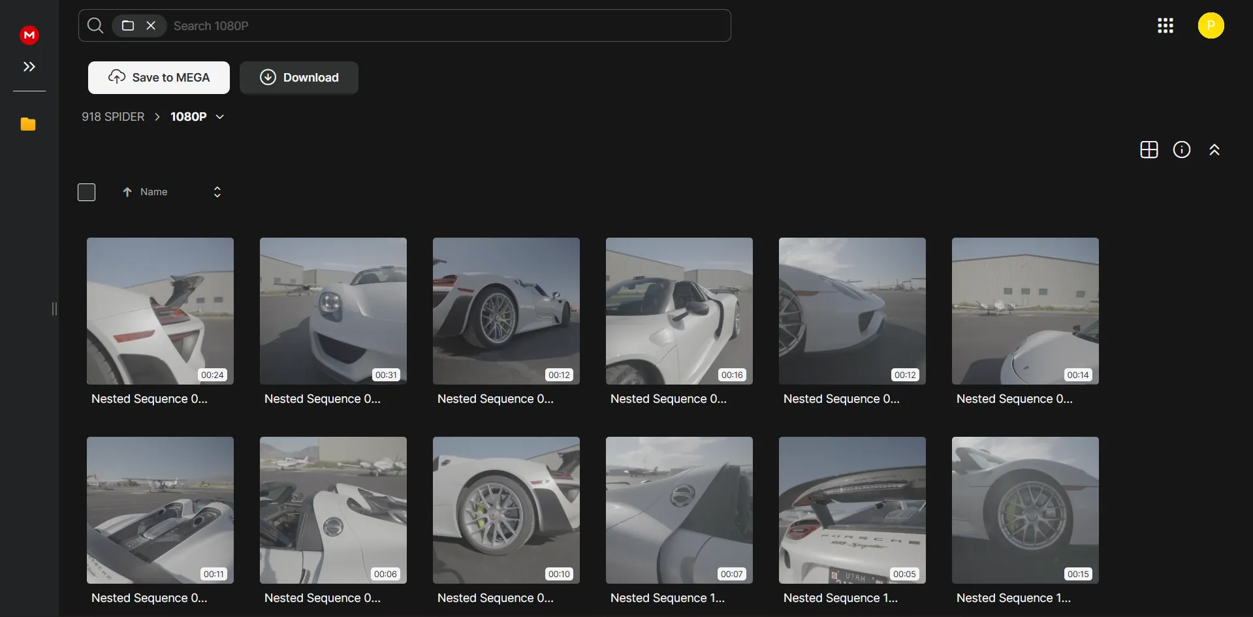Open the first Nested Sequence video thumbnail
This screenshot has height=617, width=1253.
[159, 311]
